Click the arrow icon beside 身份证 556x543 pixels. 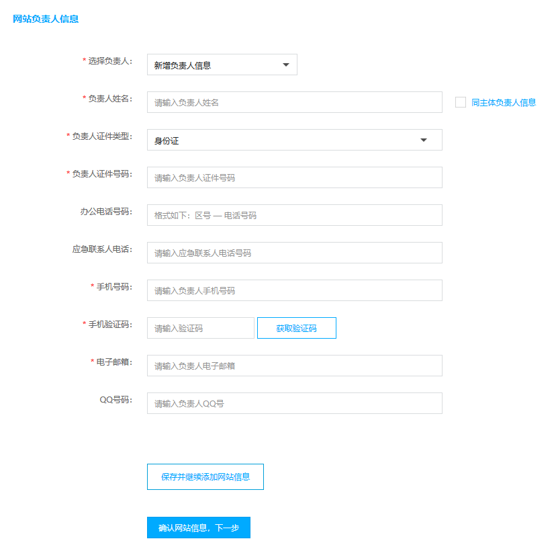point(423,140)
